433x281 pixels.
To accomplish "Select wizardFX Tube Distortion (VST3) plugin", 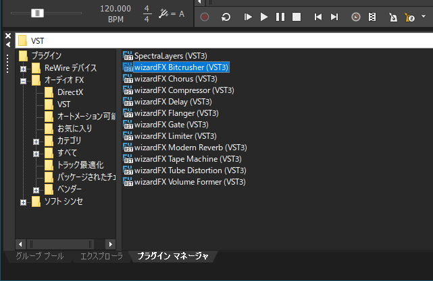I will 190,170.
